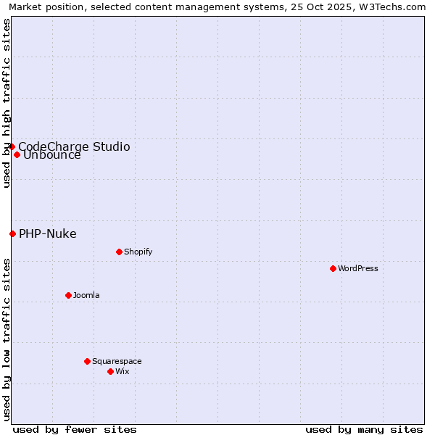Click the PHP-Nuke label
Screen dimensions: 435x435
click(47, 233)
